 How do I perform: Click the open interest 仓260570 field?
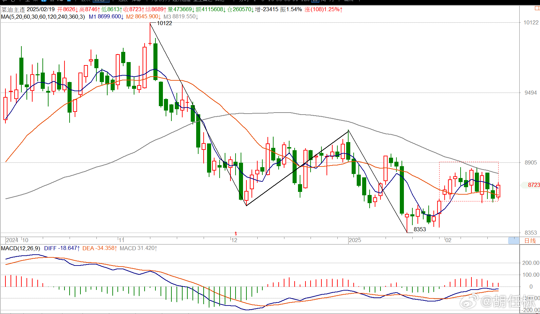(240, 9)
